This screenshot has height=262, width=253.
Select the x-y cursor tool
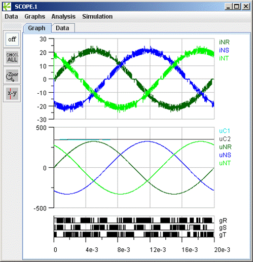coord(12,93)
